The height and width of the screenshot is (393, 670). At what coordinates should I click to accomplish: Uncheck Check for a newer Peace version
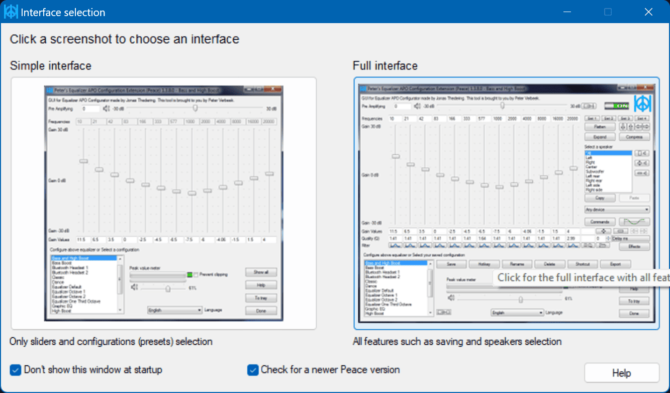(x=252, y=370)
